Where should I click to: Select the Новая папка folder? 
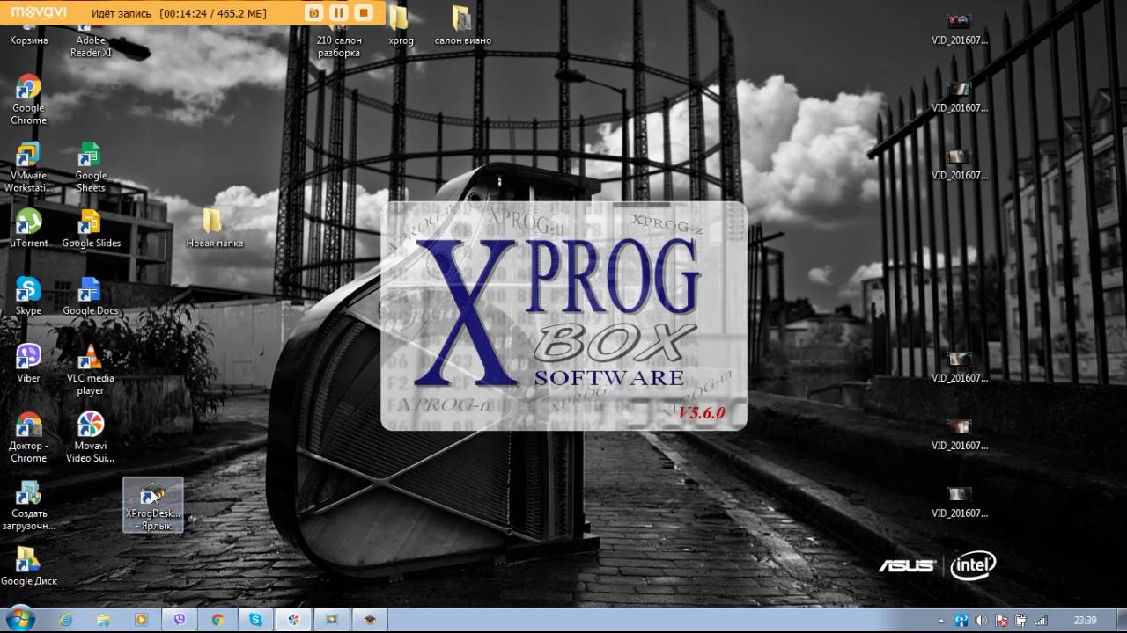[214, 229]
